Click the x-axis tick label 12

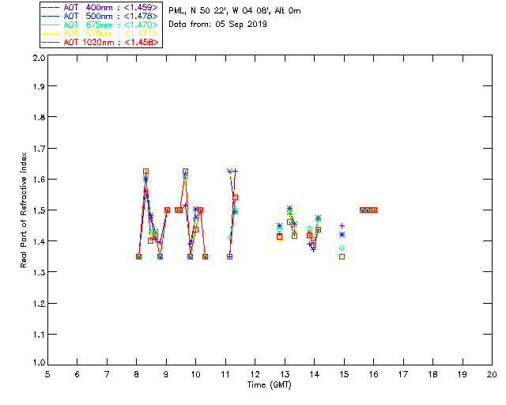coord(255,374)
